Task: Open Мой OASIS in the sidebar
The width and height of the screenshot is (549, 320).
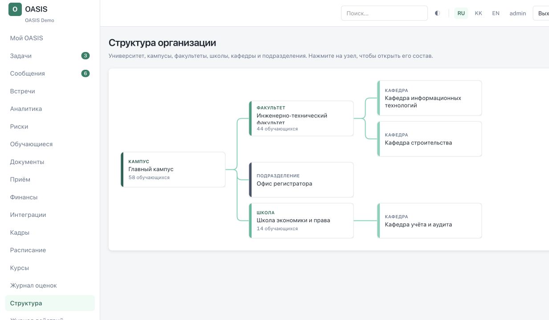Action: pyautogui.click(x=50, y=38)
